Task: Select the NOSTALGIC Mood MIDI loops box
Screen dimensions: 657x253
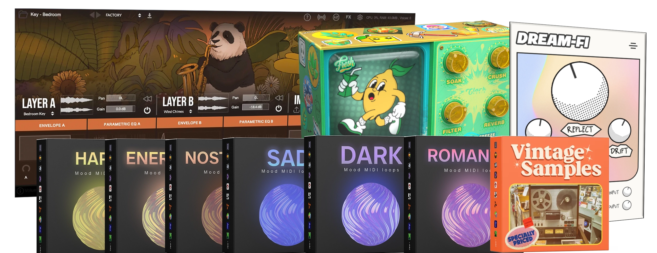Action: pyautogui.click(x=194, y=196)
